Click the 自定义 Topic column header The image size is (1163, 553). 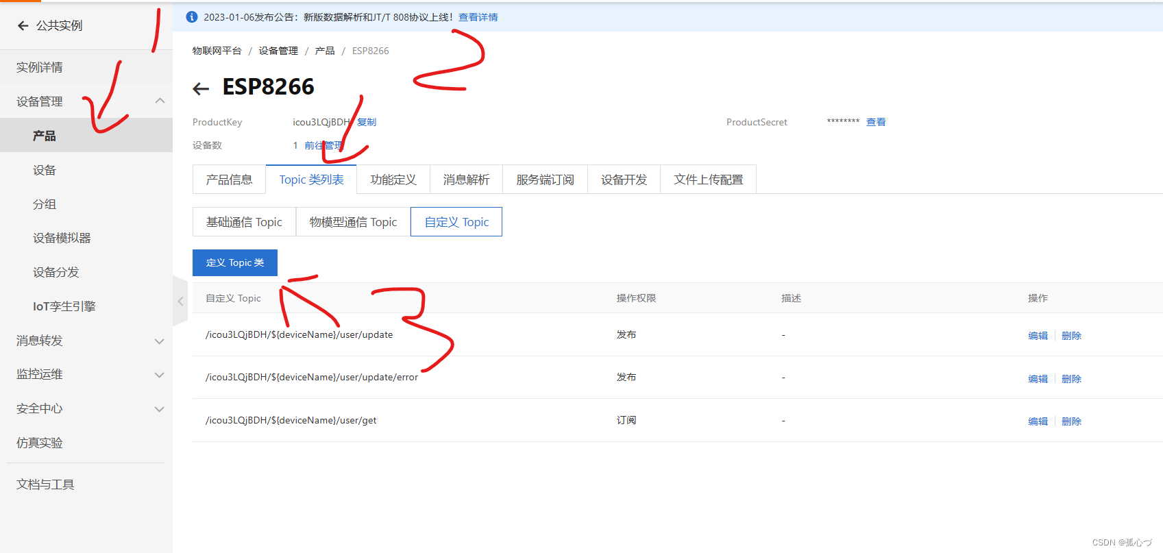pos(234,298)
